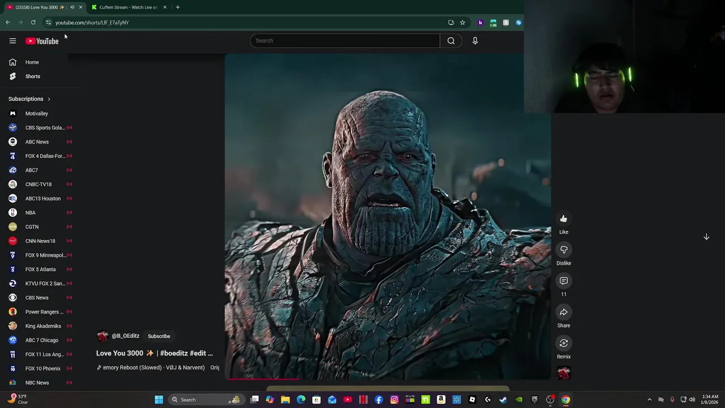Open the purple K extension

(x=480, y=23)
